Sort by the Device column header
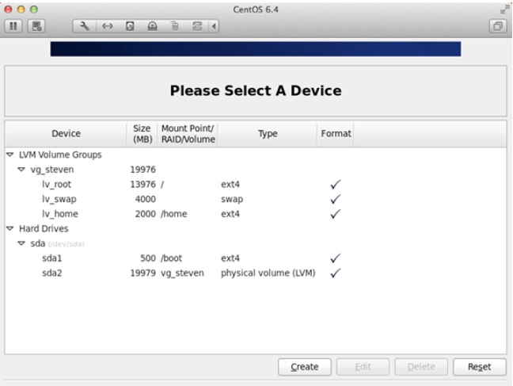This screenshot has height=386, width=513. [66, 134]
